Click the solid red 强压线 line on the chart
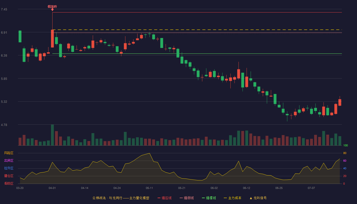The image size is (357, 204). [x=197, y=12]
